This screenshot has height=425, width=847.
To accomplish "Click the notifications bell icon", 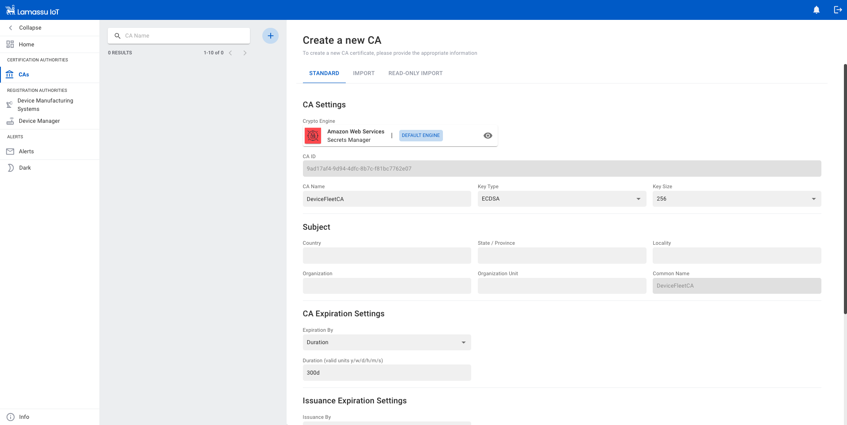I will click(816, 10).
